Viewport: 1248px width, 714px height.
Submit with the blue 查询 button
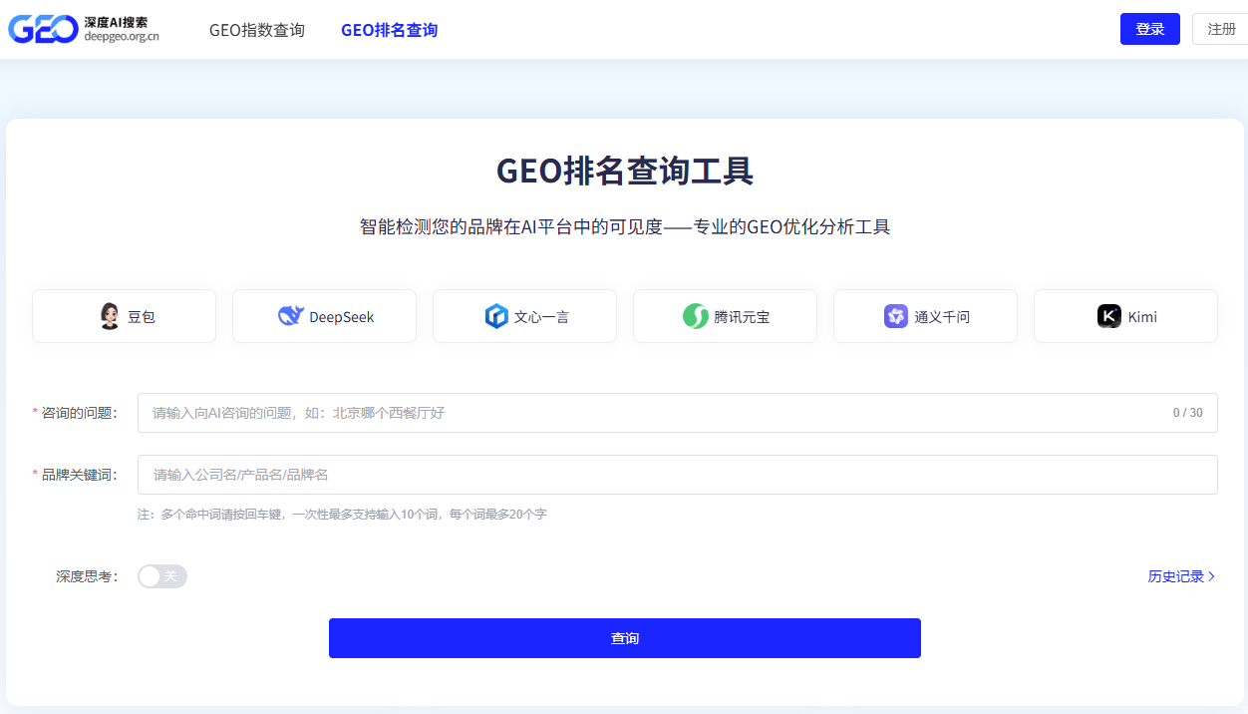click(624, 638)
